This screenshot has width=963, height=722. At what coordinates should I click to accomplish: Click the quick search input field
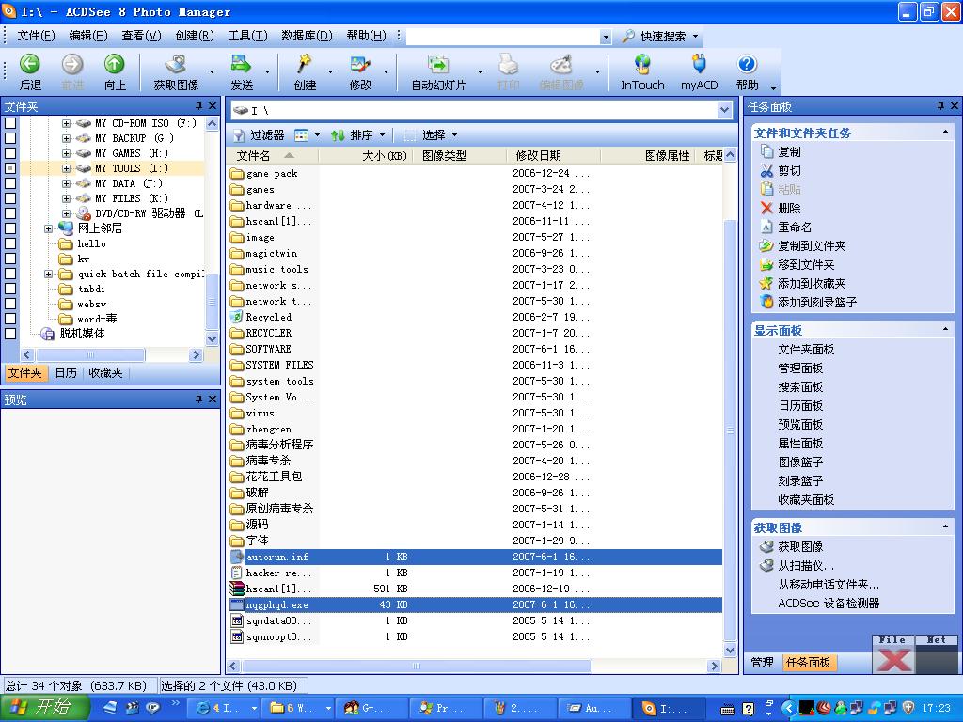[502, 37]
